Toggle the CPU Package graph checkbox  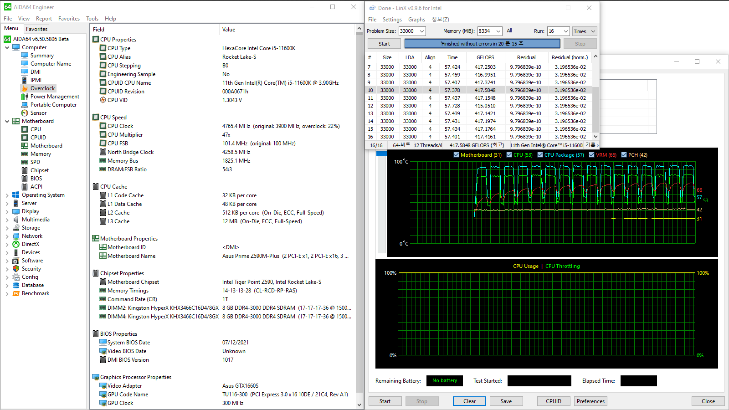540,155
